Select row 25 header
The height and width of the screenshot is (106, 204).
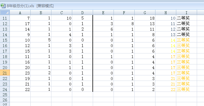click(5, 95)
